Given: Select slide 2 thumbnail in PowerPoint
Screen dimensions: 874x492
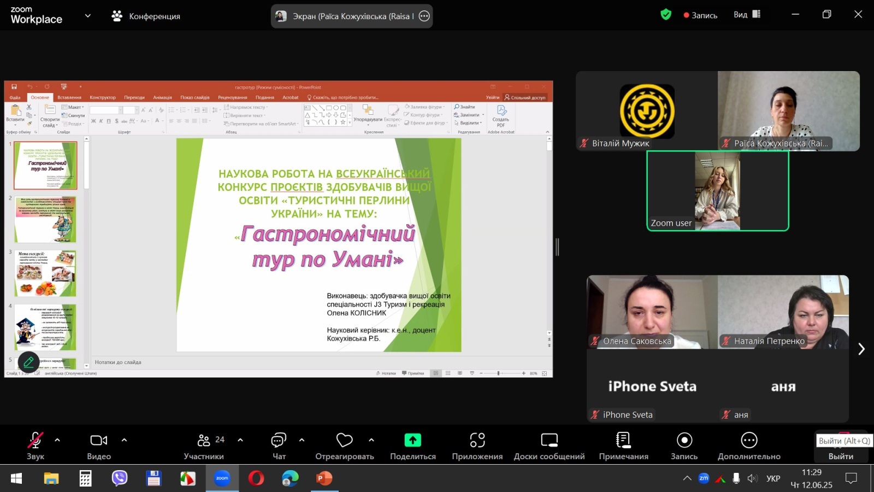Looking at the screenshot, I should (45, 219).
